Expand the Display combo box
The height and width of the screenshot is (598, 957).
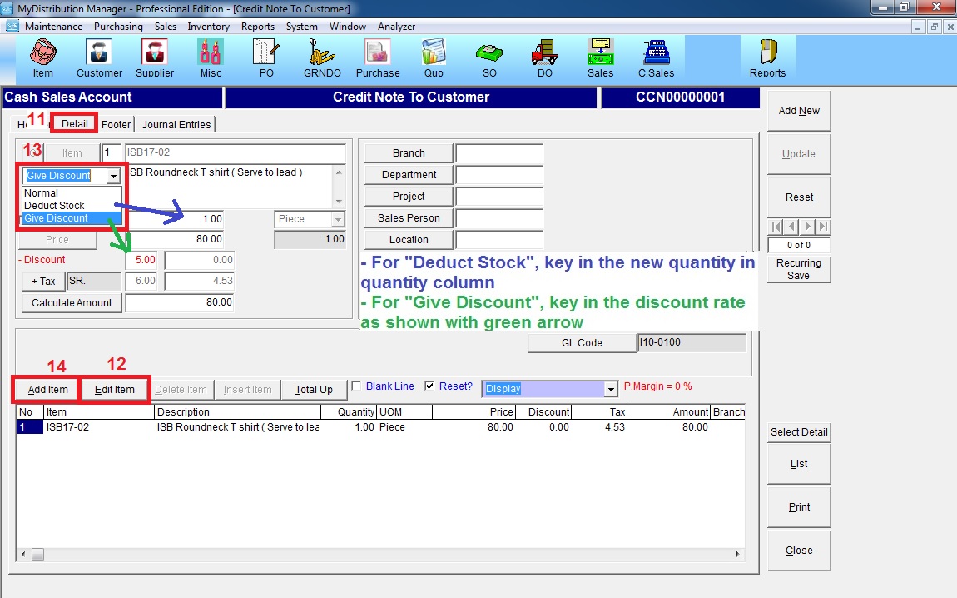(612, 389)
